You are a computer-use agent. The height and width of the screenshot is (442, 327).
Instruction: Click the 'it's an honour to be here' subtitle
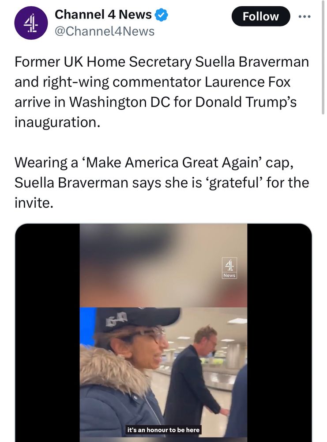pos(163,429)
